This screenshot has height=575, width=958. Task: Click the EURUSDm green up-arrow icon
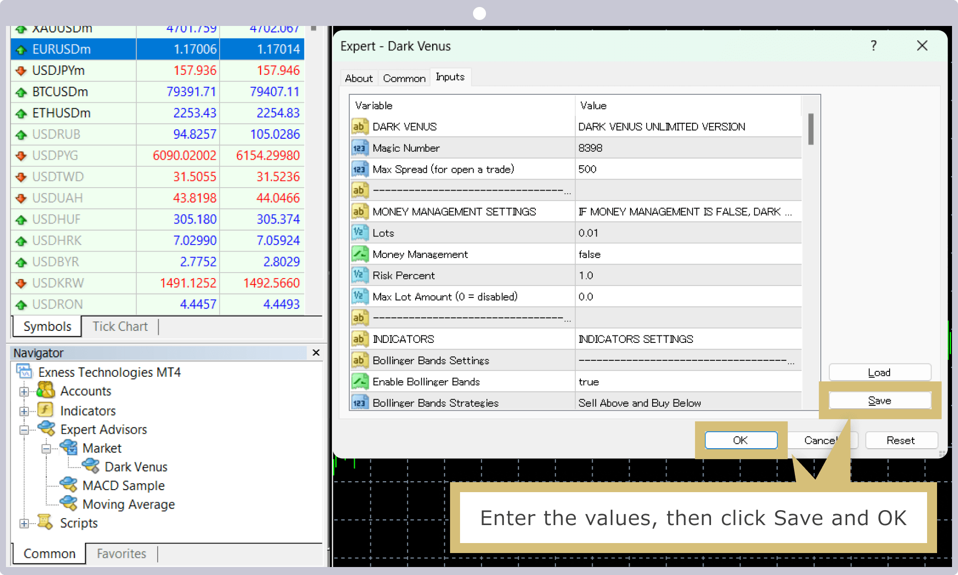21,49
